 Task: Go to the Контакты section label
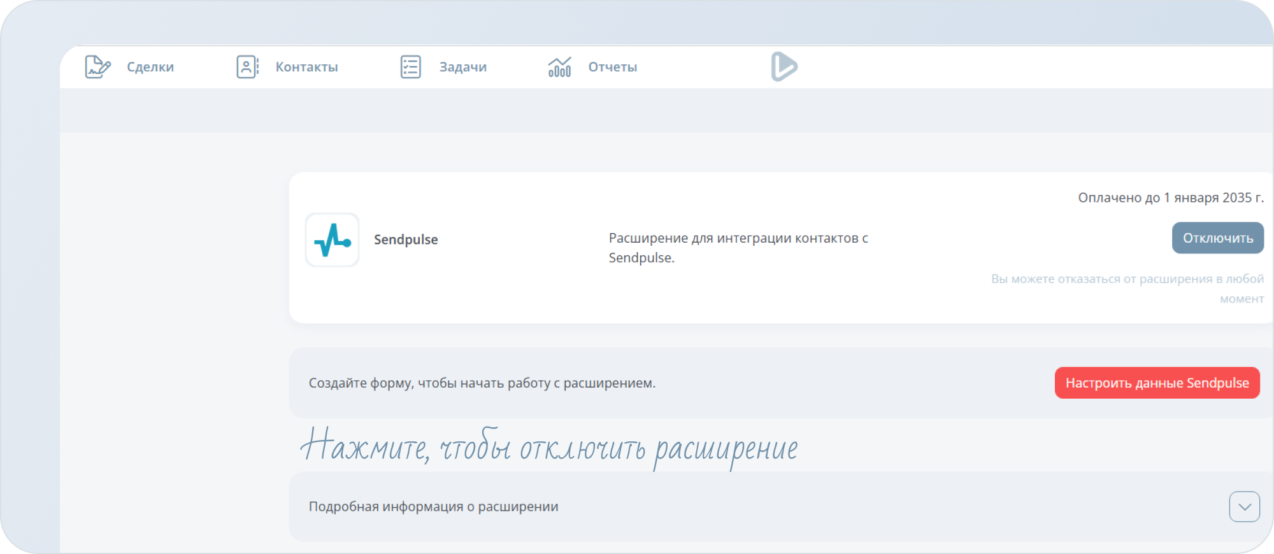(306, 67)
